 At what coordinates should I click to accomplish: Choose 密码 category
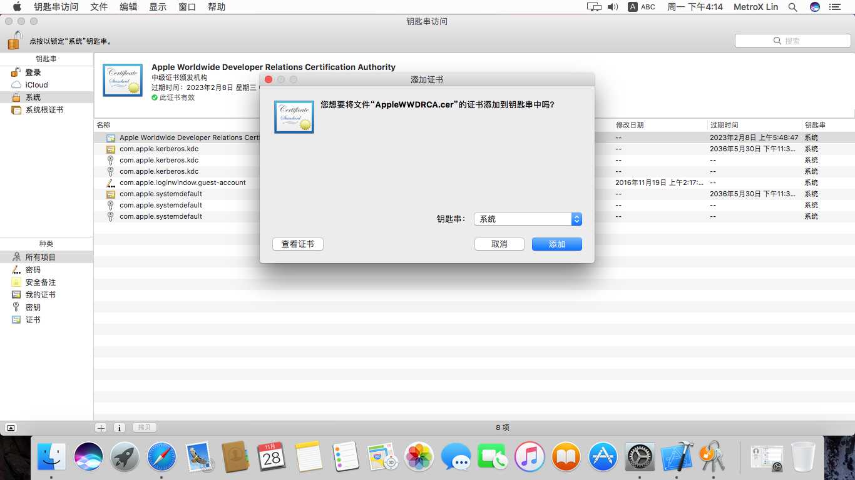[47, 270]
